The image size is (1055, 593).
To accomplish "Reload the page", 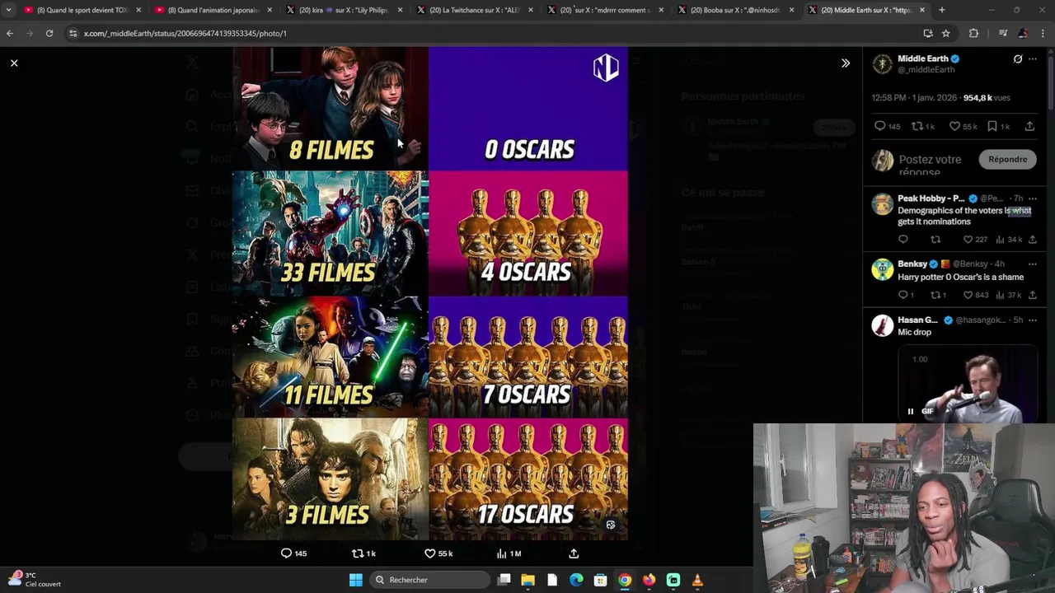I will (49, 33).
